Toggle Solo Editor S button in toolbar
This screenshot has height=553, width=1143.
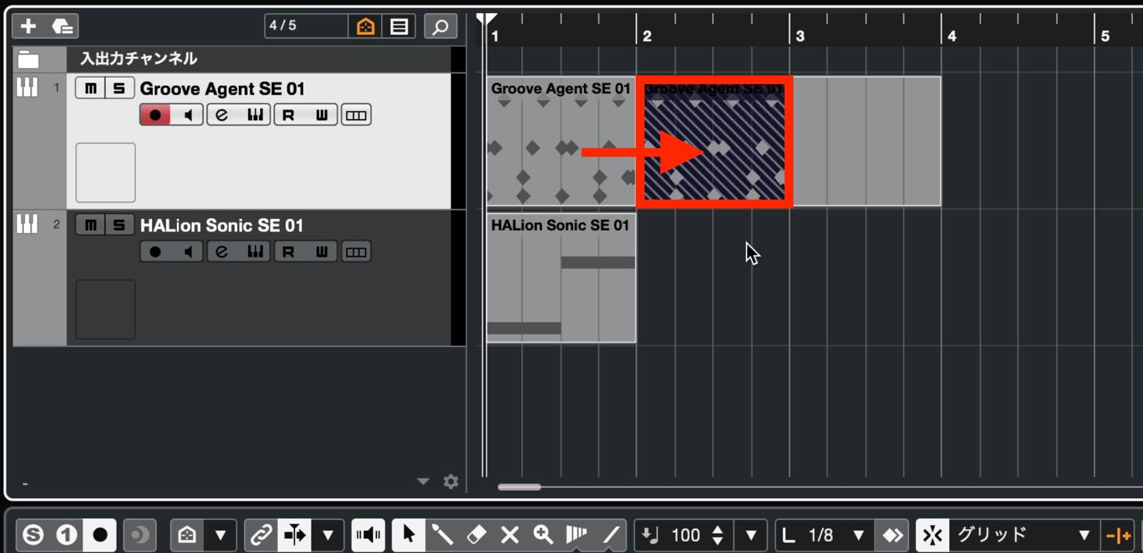click(33, 534)
